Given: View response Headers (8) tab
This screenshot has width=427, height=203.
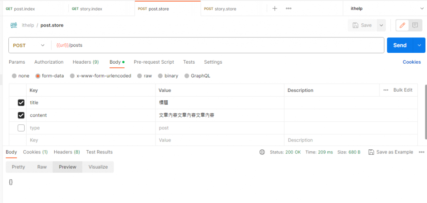Looking at the screenshot, I should click(x=67, y=152).
